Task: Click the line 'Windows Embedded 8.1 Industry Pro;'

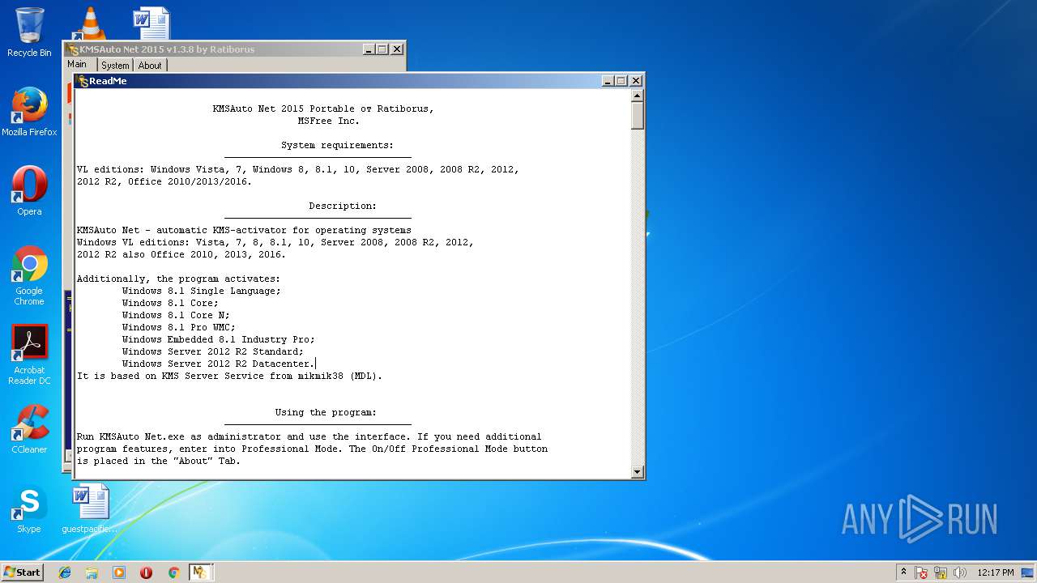Action: coord(219,339)
